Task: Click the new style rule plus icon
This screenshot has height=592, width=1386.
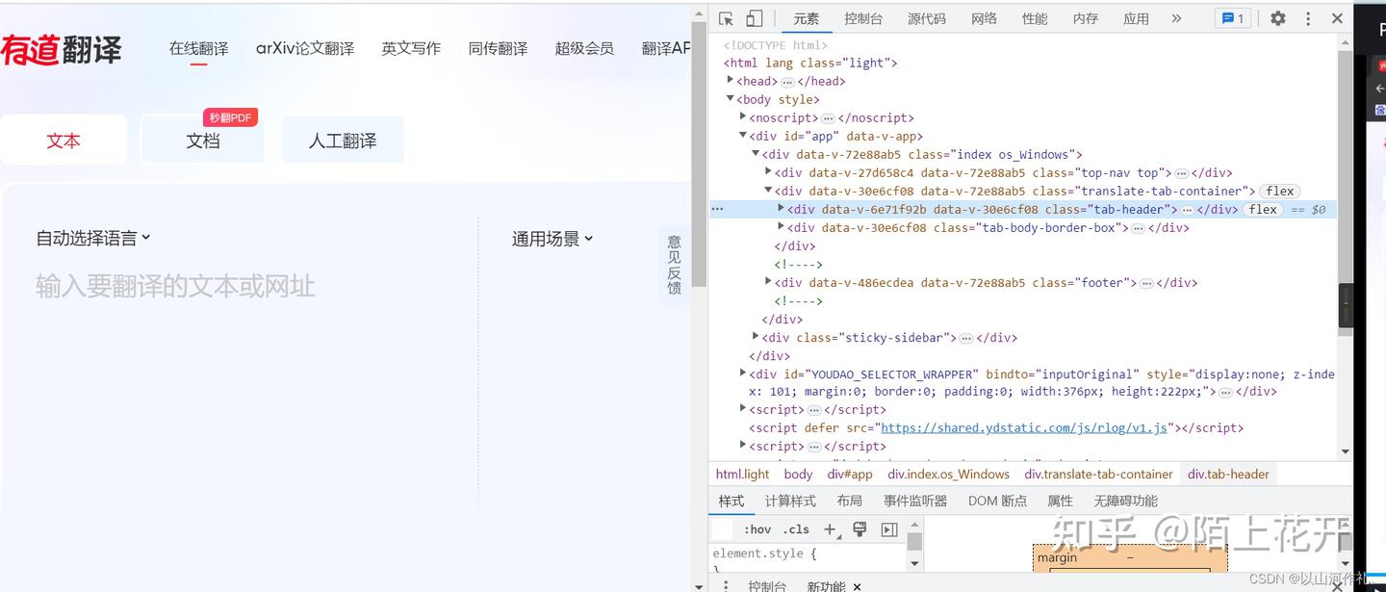Action: click(x=831, y=529)
